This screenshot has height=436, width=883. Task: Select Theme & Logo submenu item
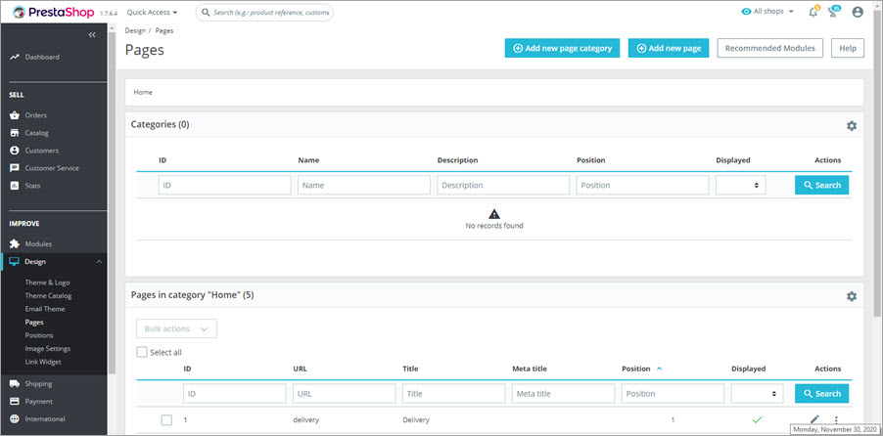pos(47,283)
